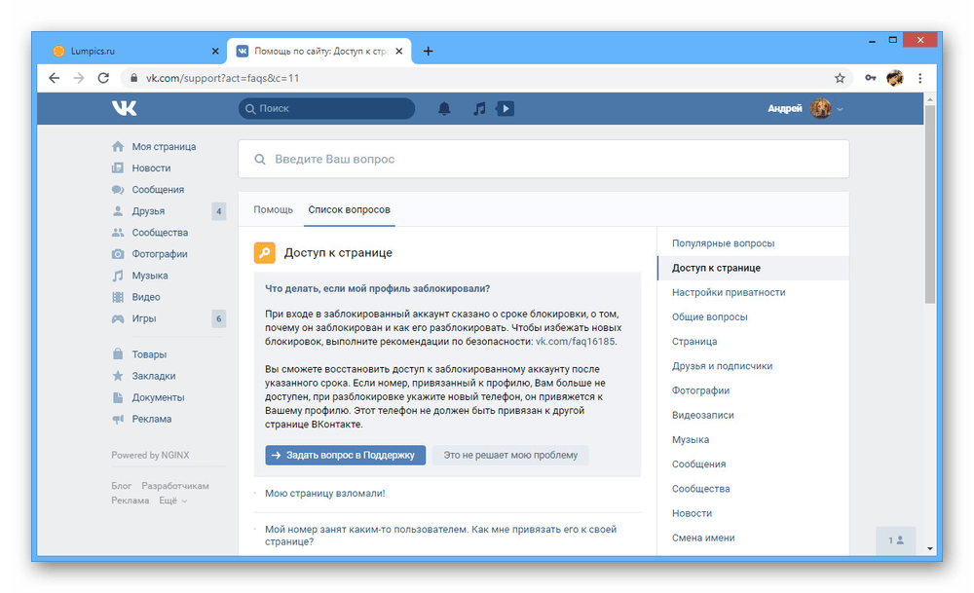The image size is (974, 593).
Task: Click the news icon beside Новости
Action: pyautogui.click(x=118, y=168)
